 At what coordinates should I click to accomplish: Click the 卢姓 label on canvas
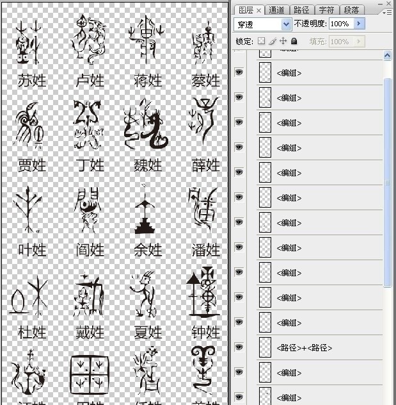click(x=90, y=81)
